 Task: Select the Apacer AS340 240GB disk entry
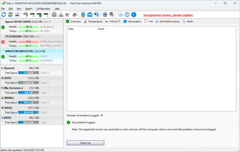(32, 26)
